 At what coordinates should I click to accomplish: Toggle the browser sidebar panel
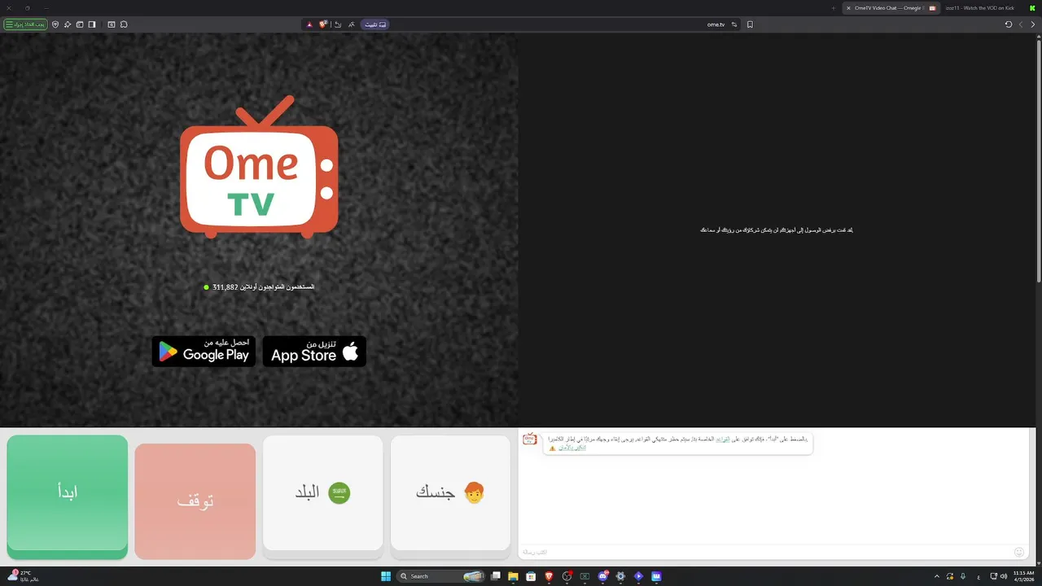[x=92, y=24]
